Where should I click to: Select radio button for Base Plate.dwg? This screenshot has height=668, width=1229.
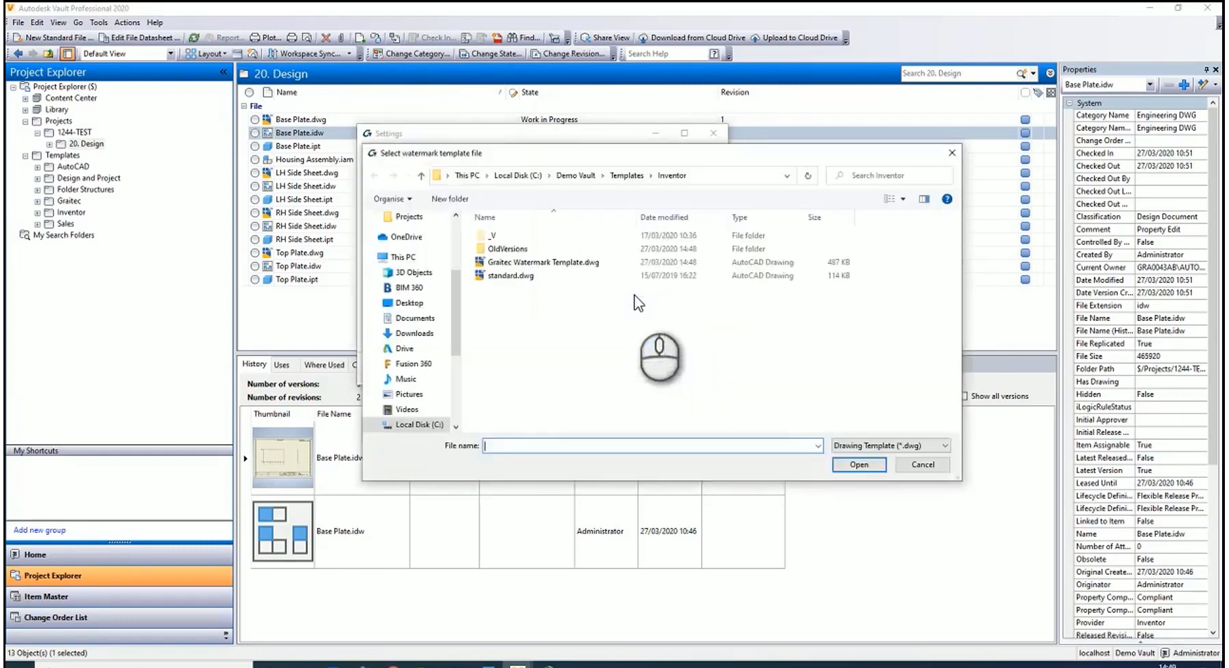point(254,119)
